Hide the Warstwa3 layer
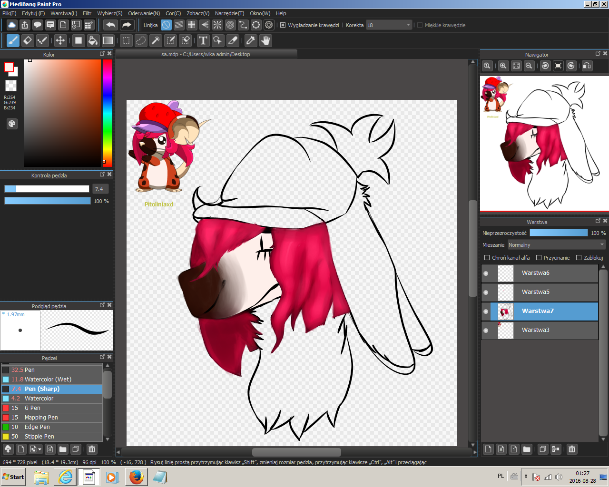The image size is (609, 487). pyautogui.click(x=486, y=331)
